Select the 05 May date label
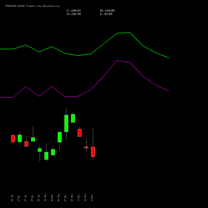This screenshot has height=208, width=208. pyautogui.click(x=52, y=198)
